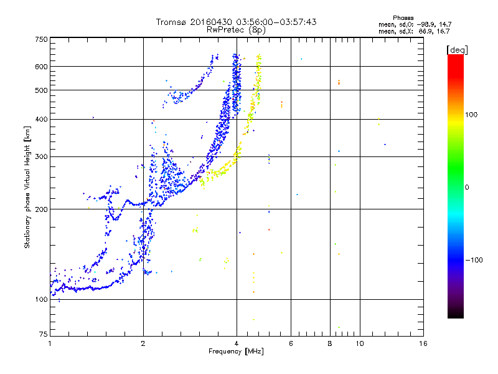
Task: Click x-axis tick label '4'
Action: tap(237, 343)
